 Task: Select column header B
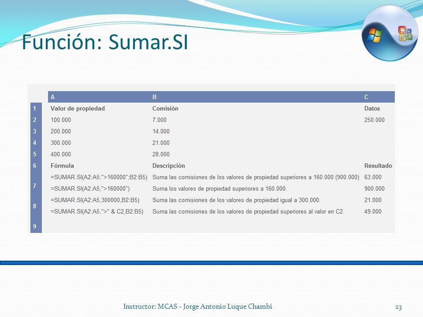tap(155, 97)
